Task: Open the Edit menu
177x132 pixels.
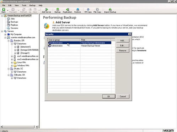Action: (10, 5)
